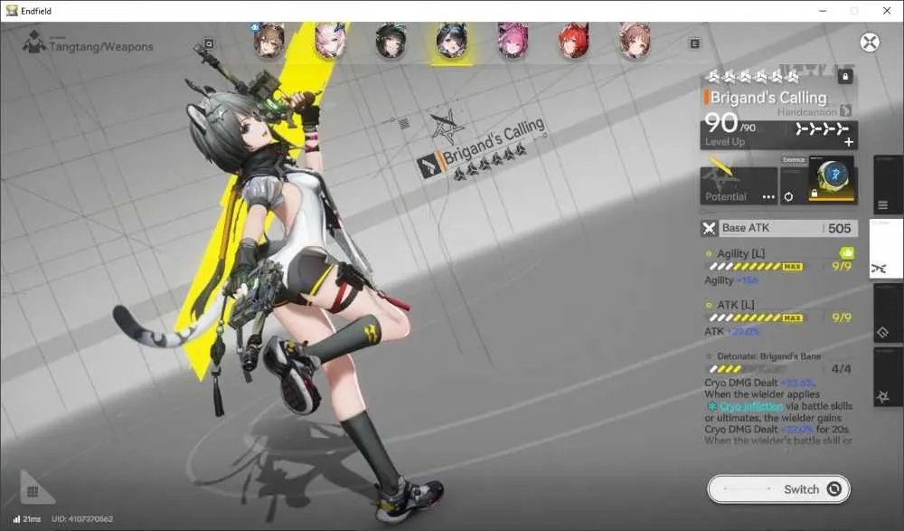Open the Potential panel

click(739, 185)
